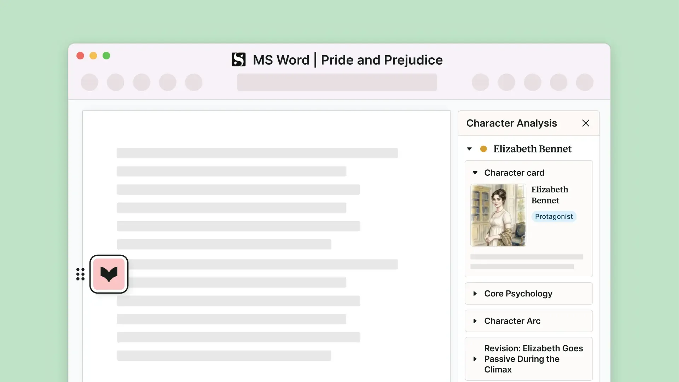Click the six-dot drag handle icon
The width and height of the screenshot is (679, 382).
80,274
